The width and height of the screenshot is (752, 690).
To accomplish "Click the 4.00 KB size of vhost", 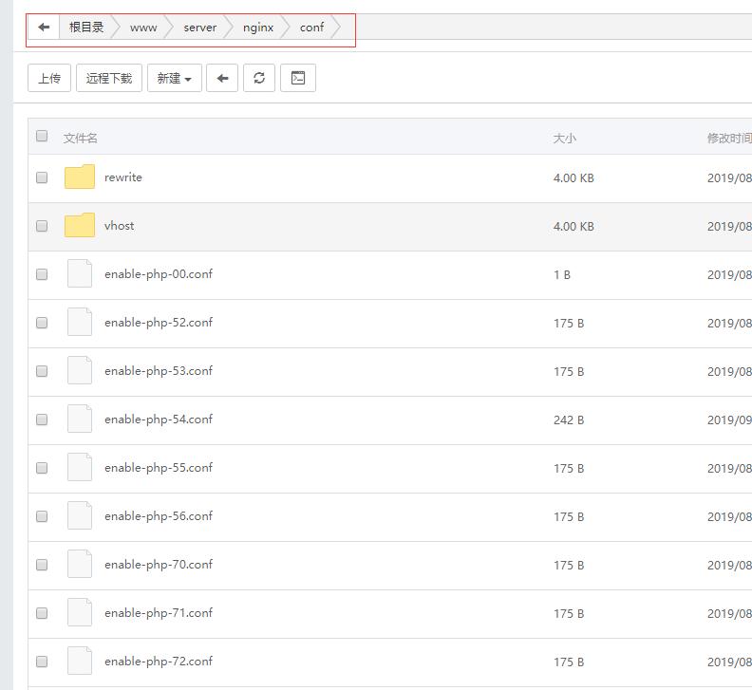I will (573, 226).
